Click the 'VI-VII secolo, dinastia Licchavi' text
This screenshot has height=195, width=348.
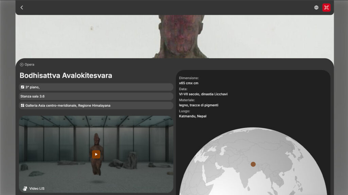point(203,94)
